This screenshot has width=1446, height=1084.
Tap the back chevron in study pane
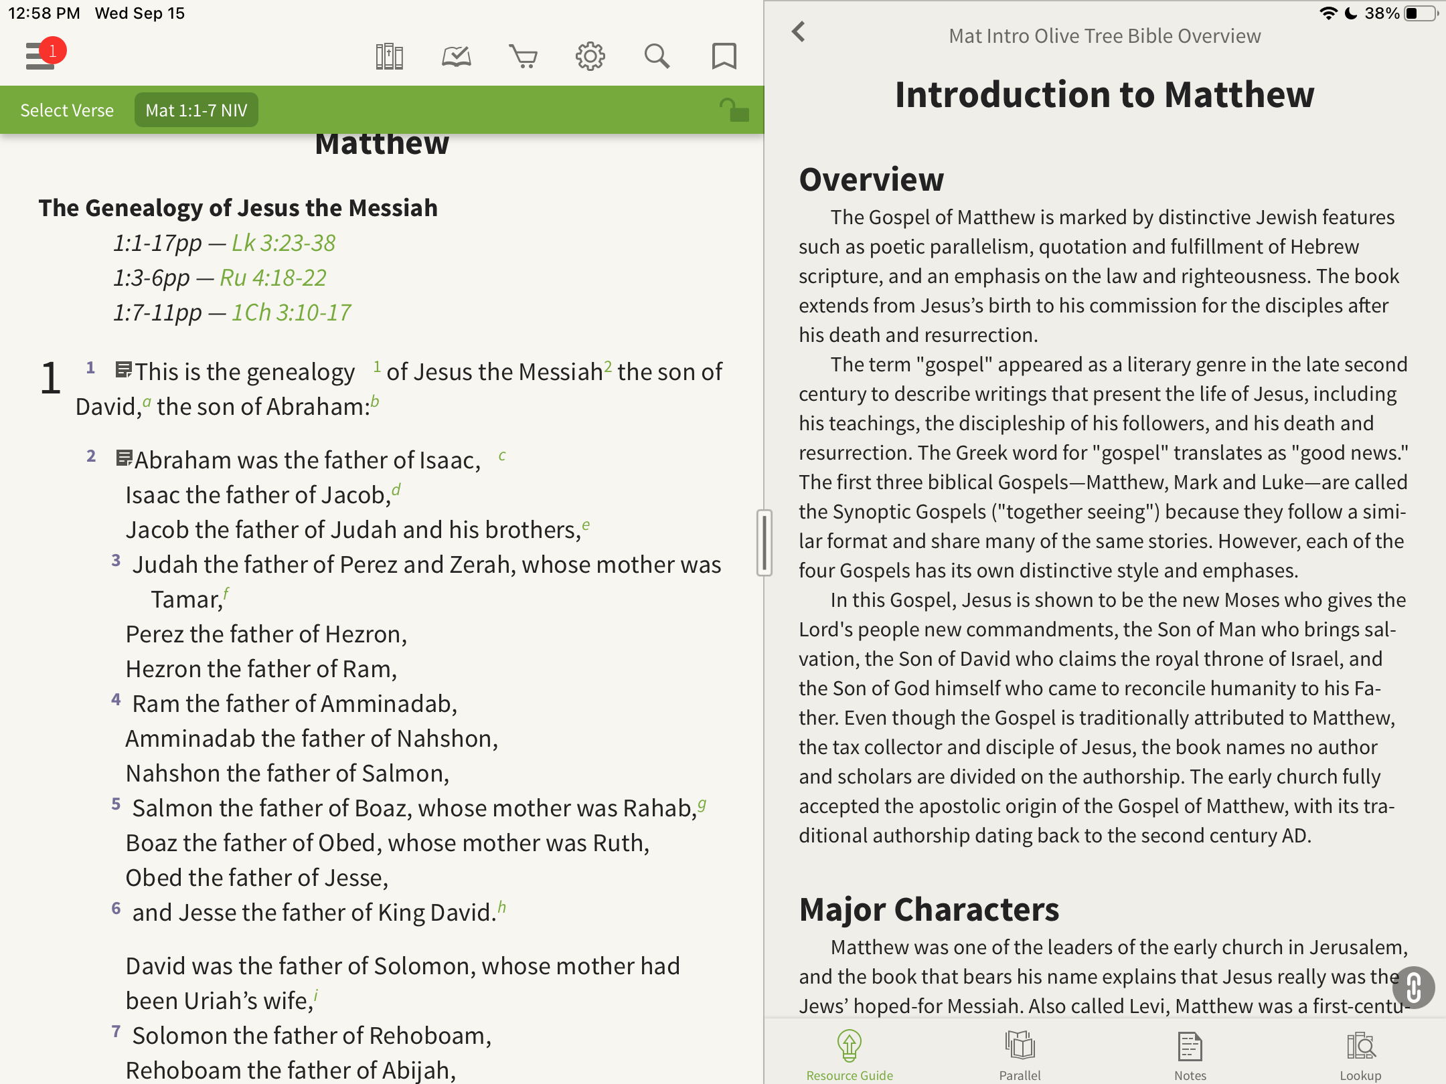(x=798, y=31)
